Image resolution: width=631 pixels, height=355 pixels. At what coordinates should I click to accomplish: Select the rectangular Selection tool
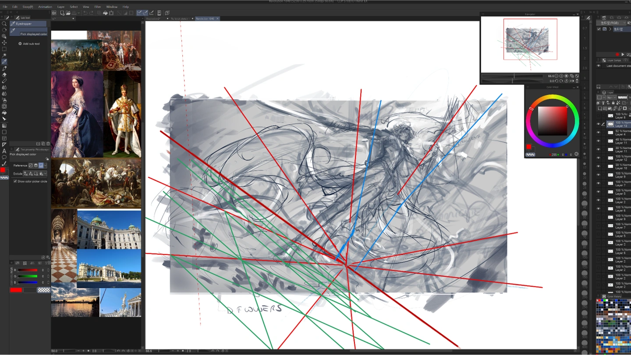click(4, 49)
